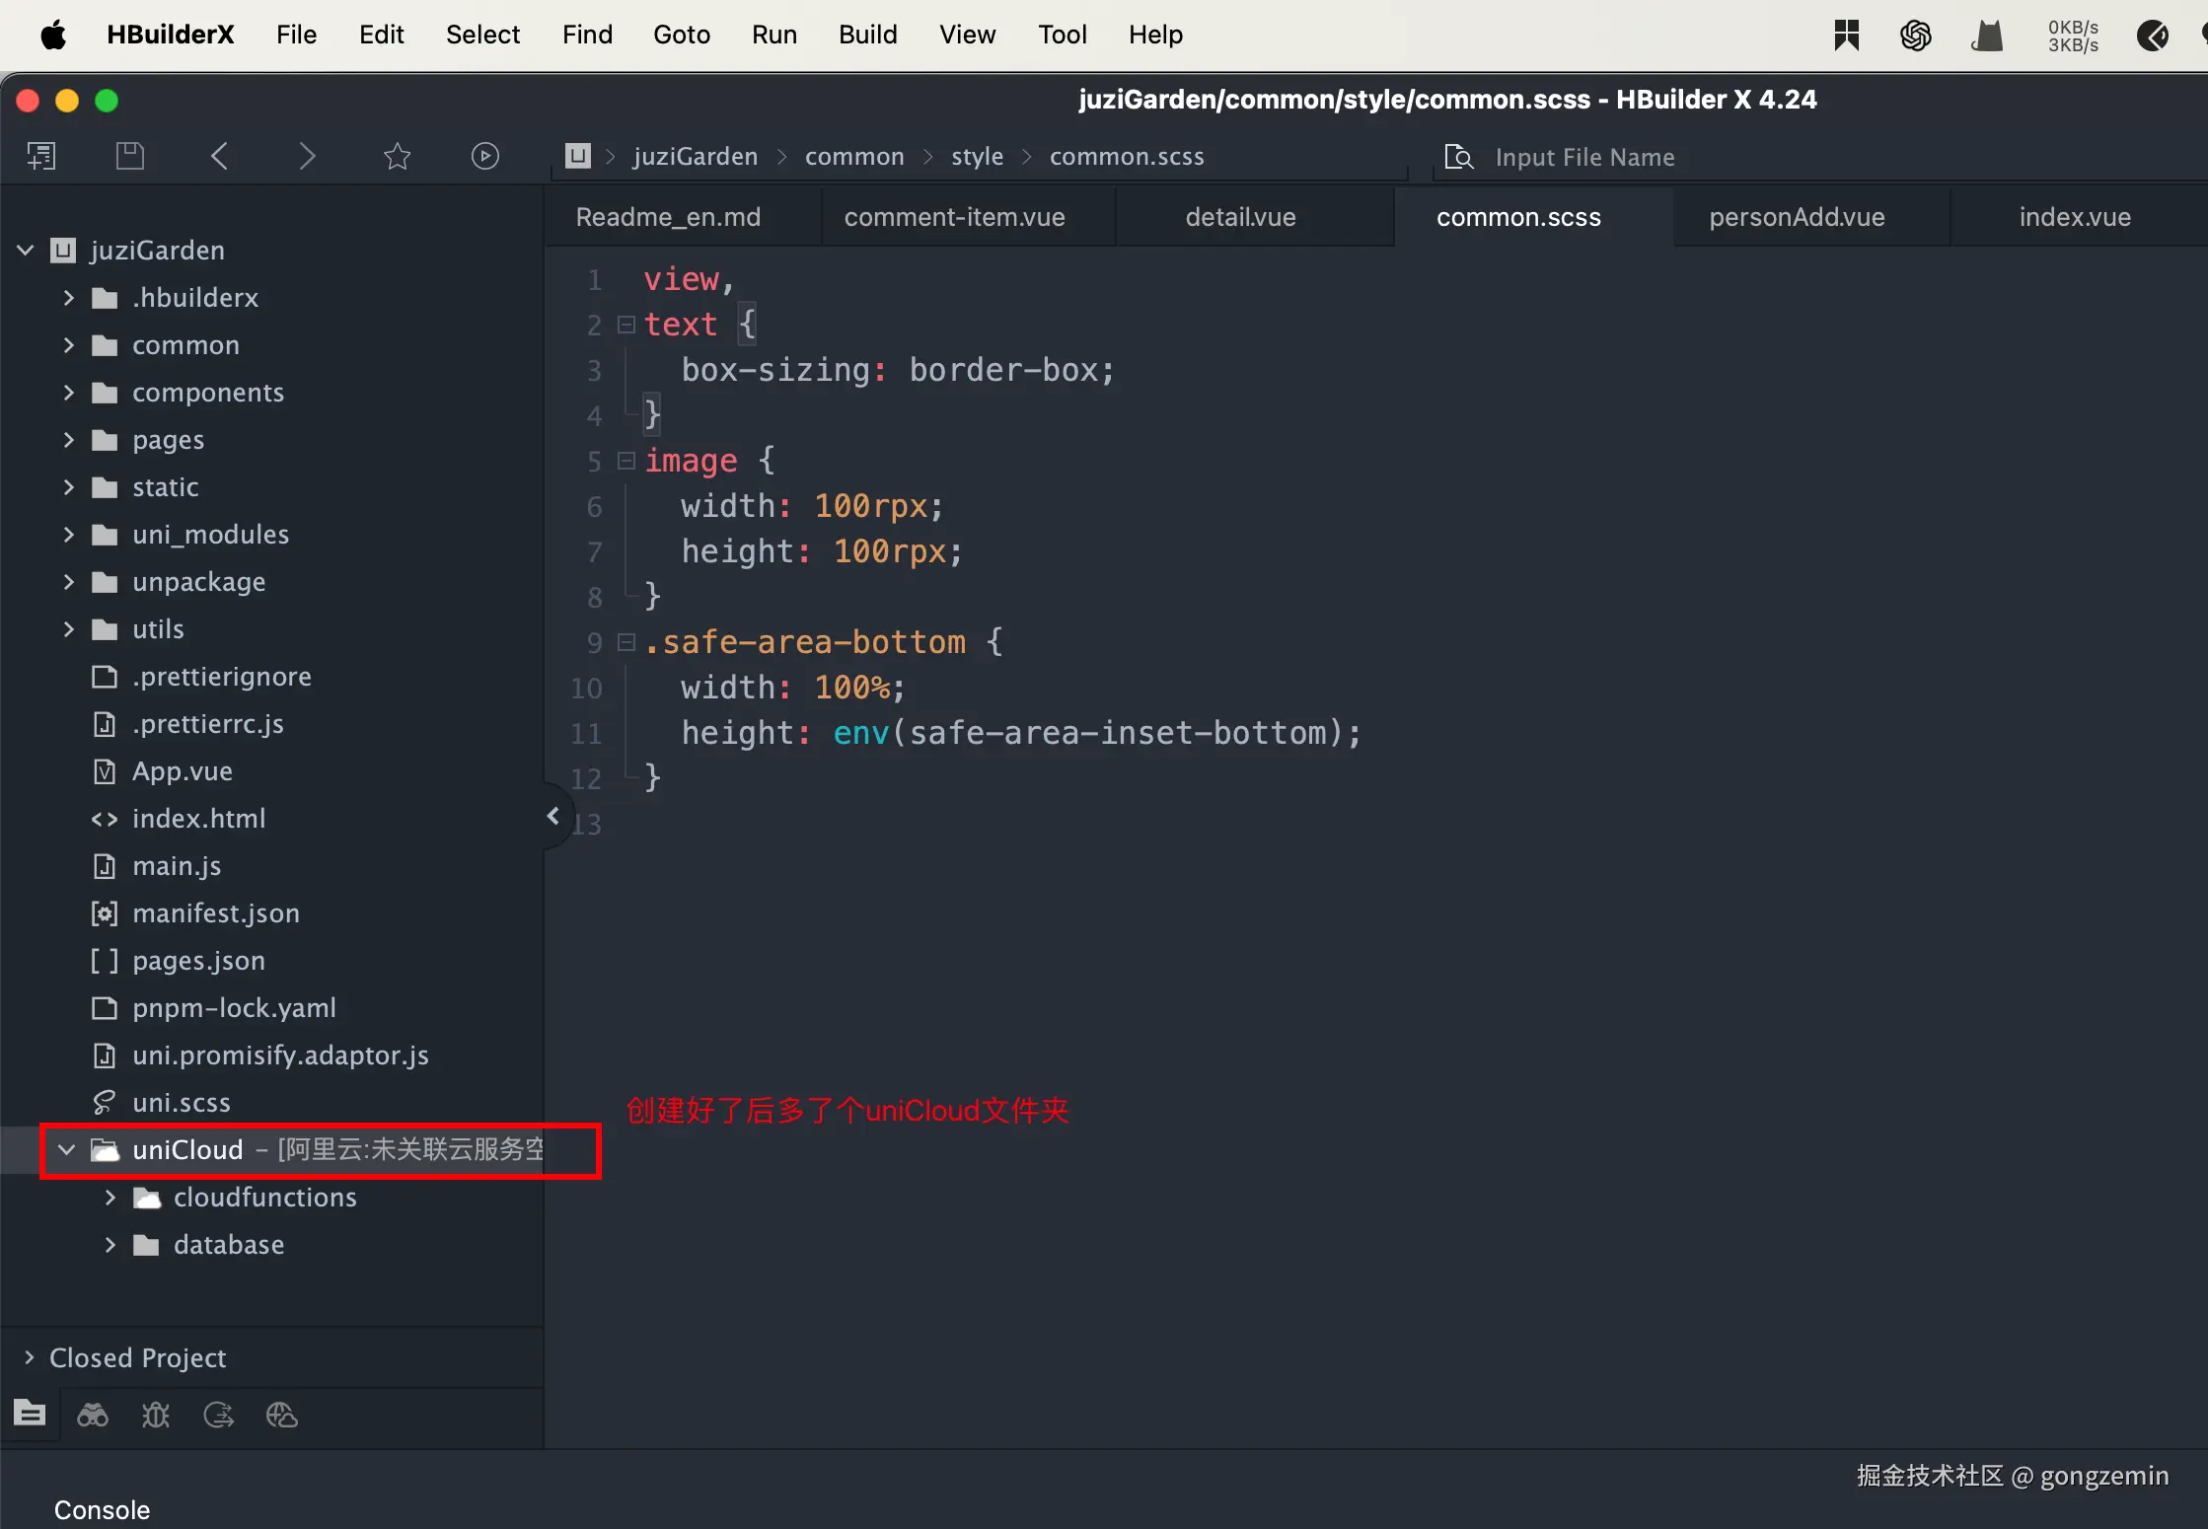The height and width of the screenshot is (1529, 2208).
Task: Collapse the sidebar with the arrow handle
Action: tap(552, 816)
